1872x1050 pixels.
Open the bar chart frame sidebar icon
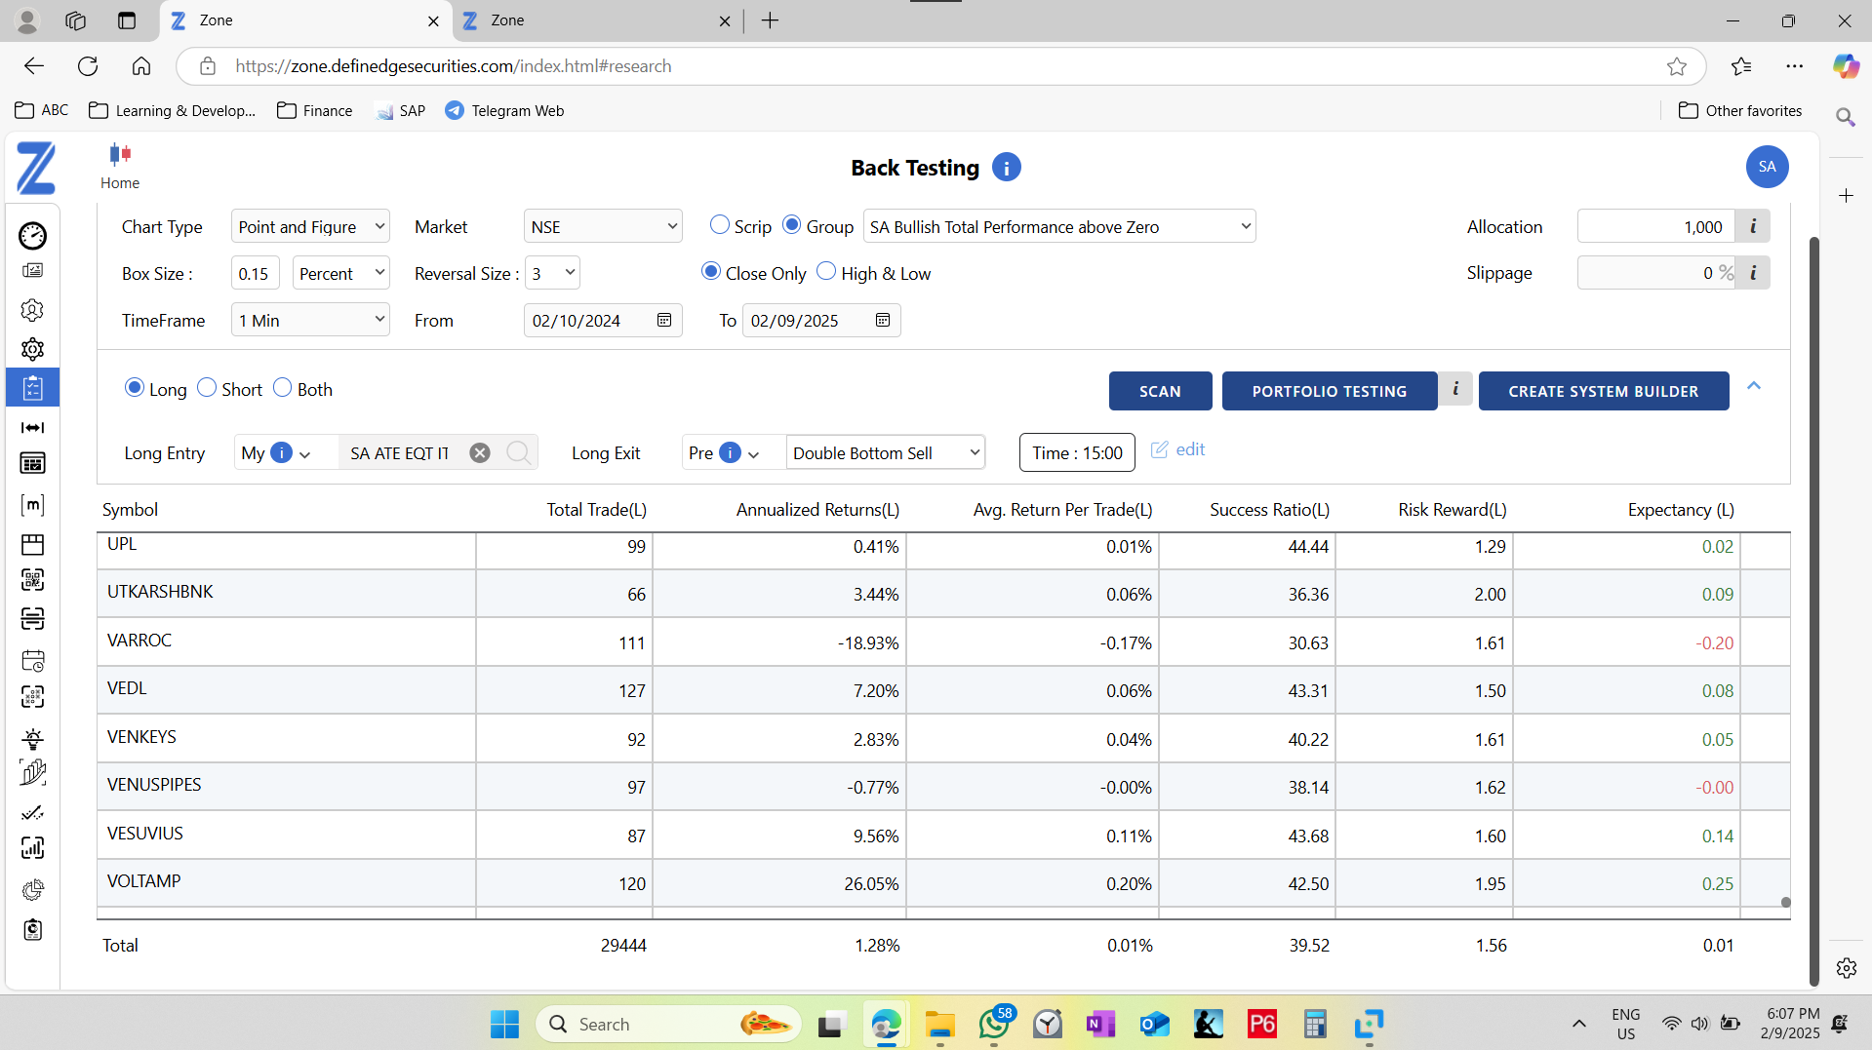(32, 848)
